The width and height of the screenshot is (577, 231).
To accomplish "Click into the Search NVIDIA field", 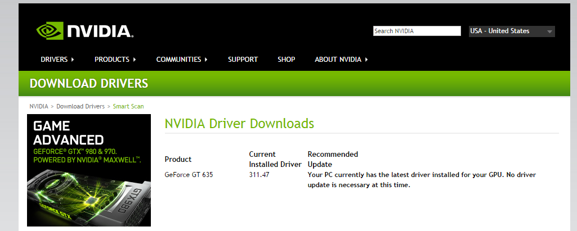I will [x=417, y=31].
